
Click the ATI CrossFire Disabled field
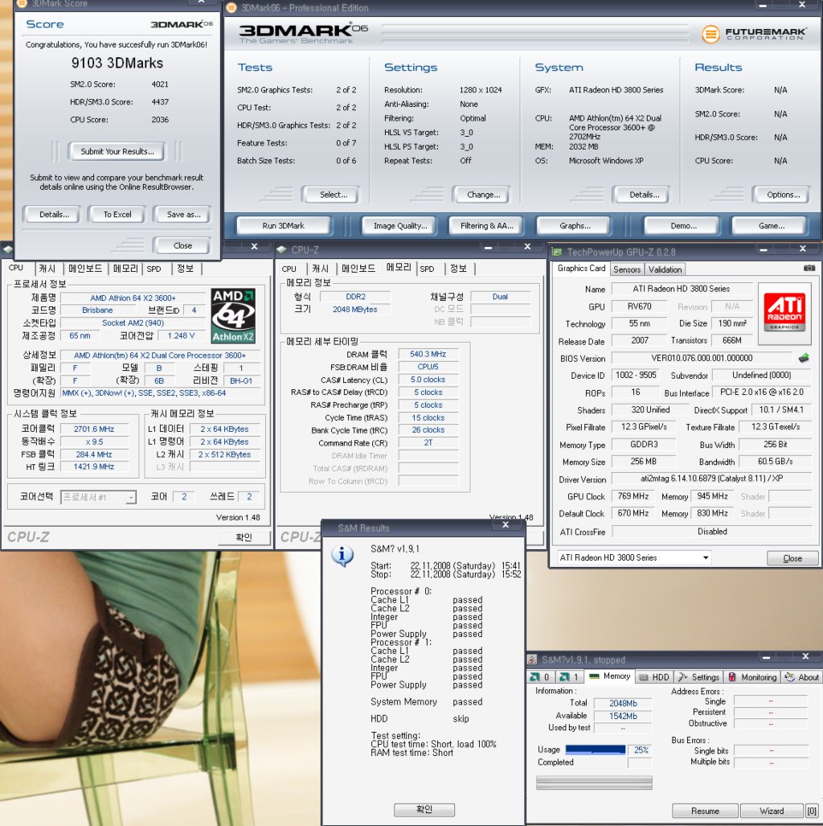click(x=711, y=532)
